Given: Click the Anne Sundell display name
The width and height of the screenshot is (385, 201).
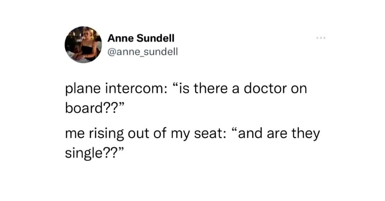Looking at the screenshot, I should pyautogui.click(x=141, y=38).
